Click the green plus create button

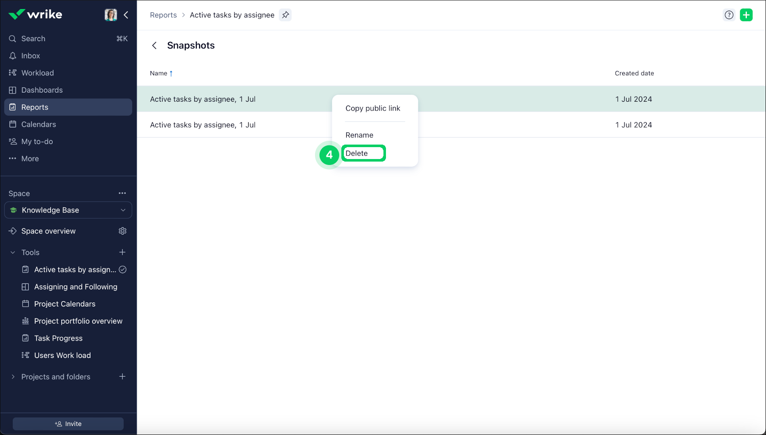[746, 15]
